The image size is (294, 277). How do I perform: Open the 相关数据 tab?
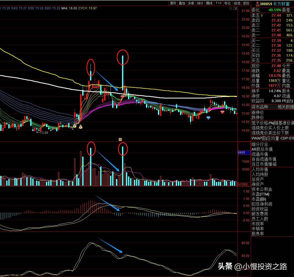point(286,107)
